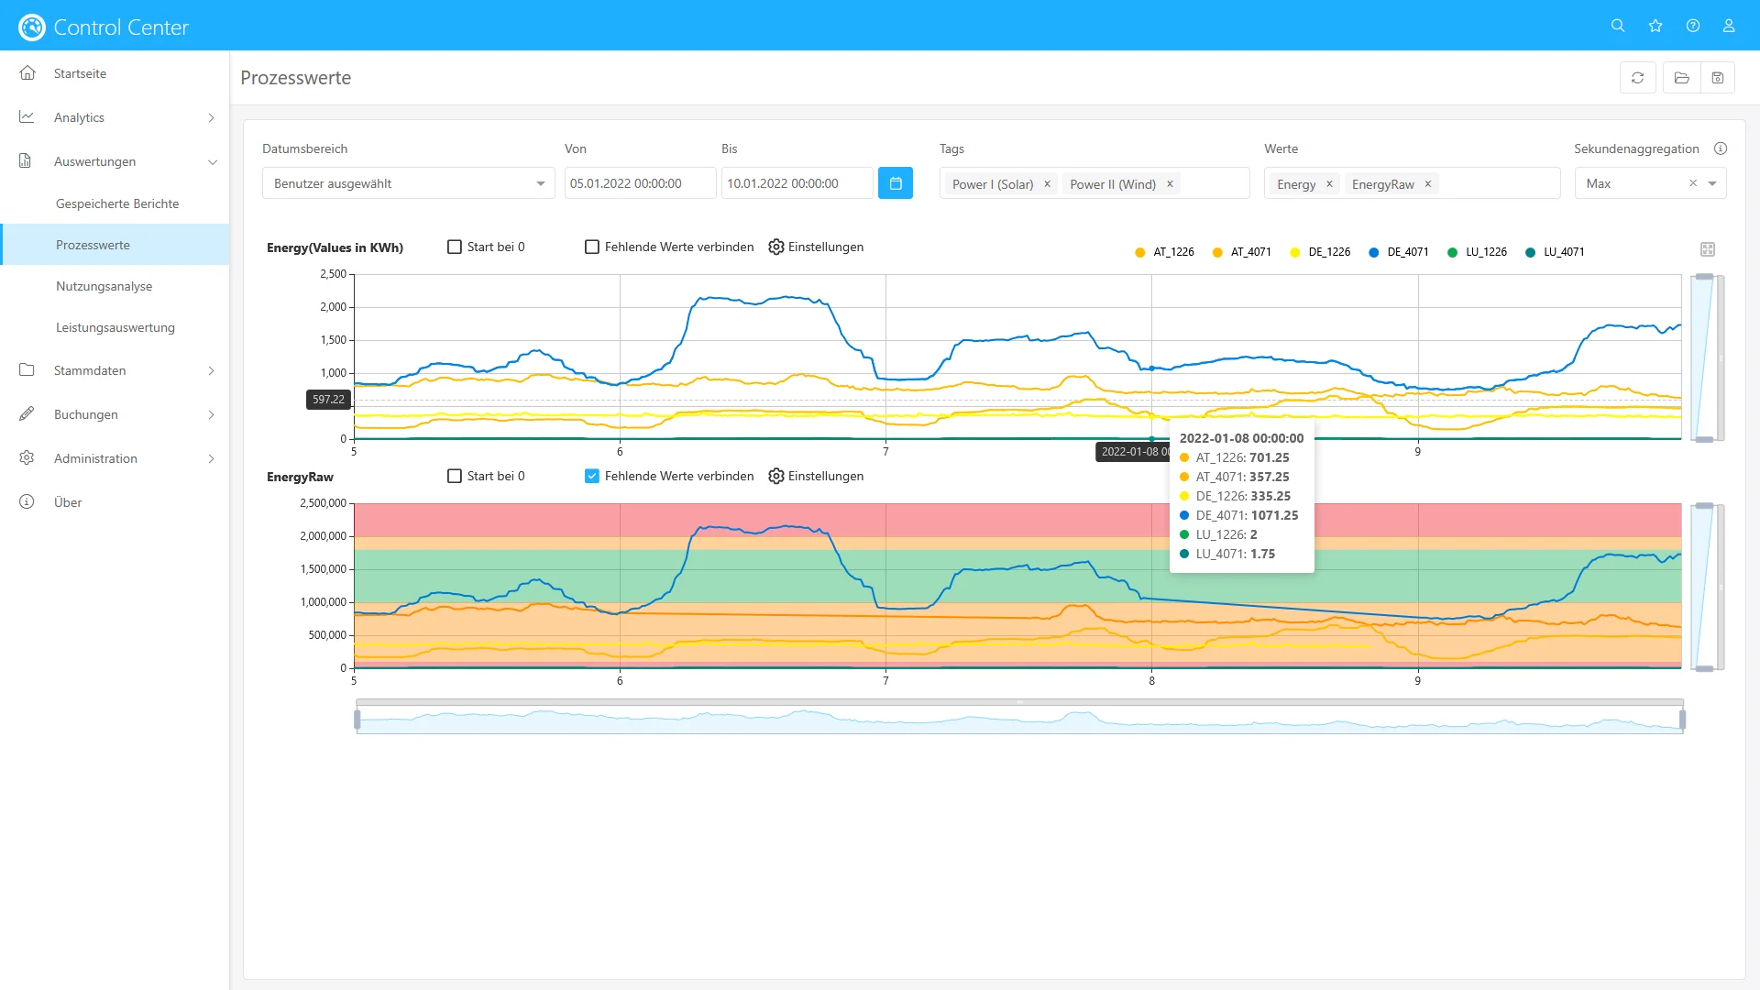Click Sekundenaggregation info icon
The width and height of the screenshot is (1760, 990).
tap(1721, 148)
